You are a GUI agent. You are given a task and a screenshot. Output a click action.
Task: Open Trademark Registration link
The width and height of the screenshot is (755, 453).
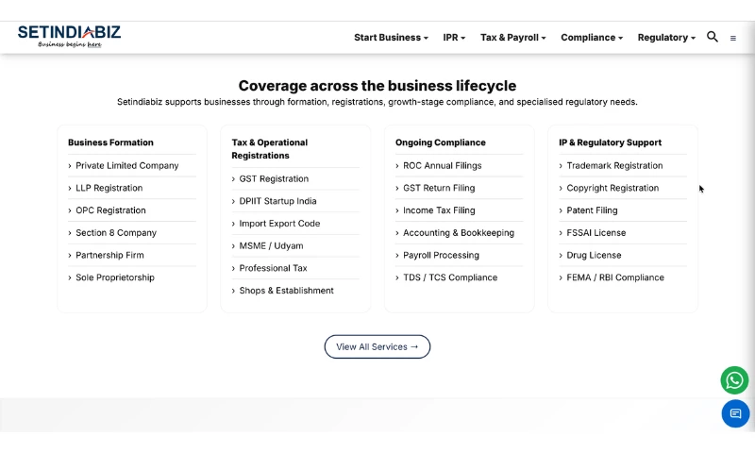(614, 165)
